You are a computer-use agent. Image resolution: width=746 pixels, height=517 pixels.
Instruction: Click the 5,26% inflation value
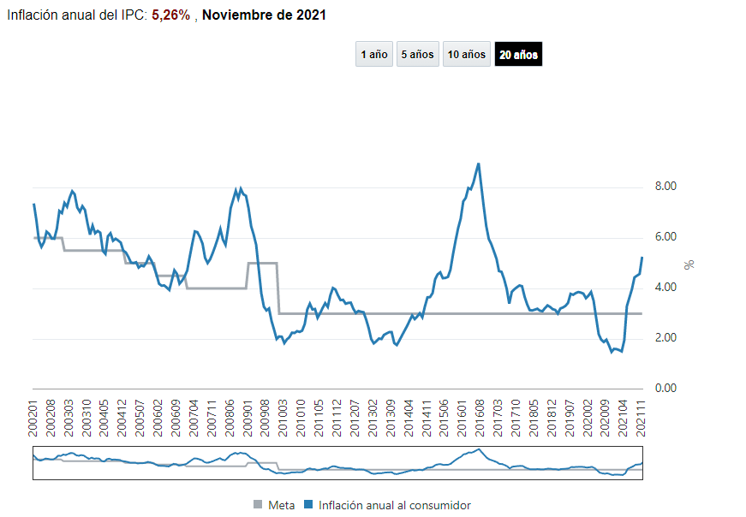(x=170, y=15)
